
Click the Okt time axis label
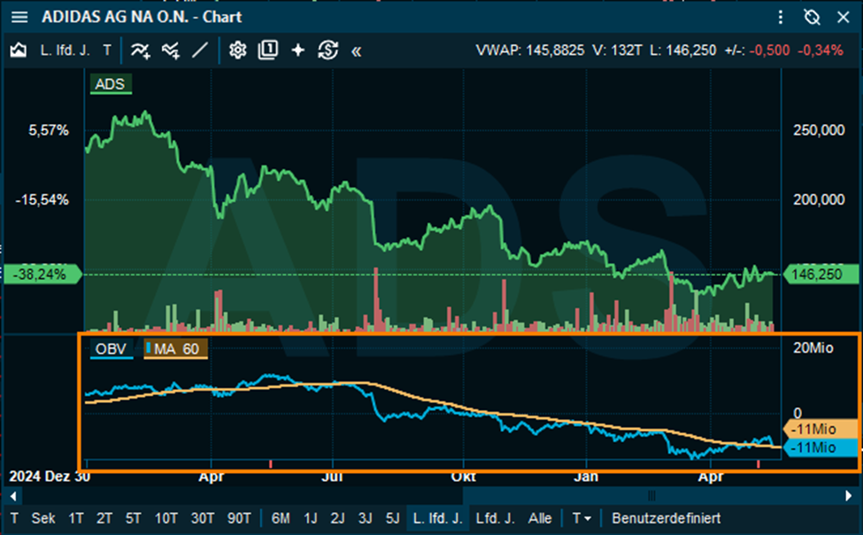point(464,477)
